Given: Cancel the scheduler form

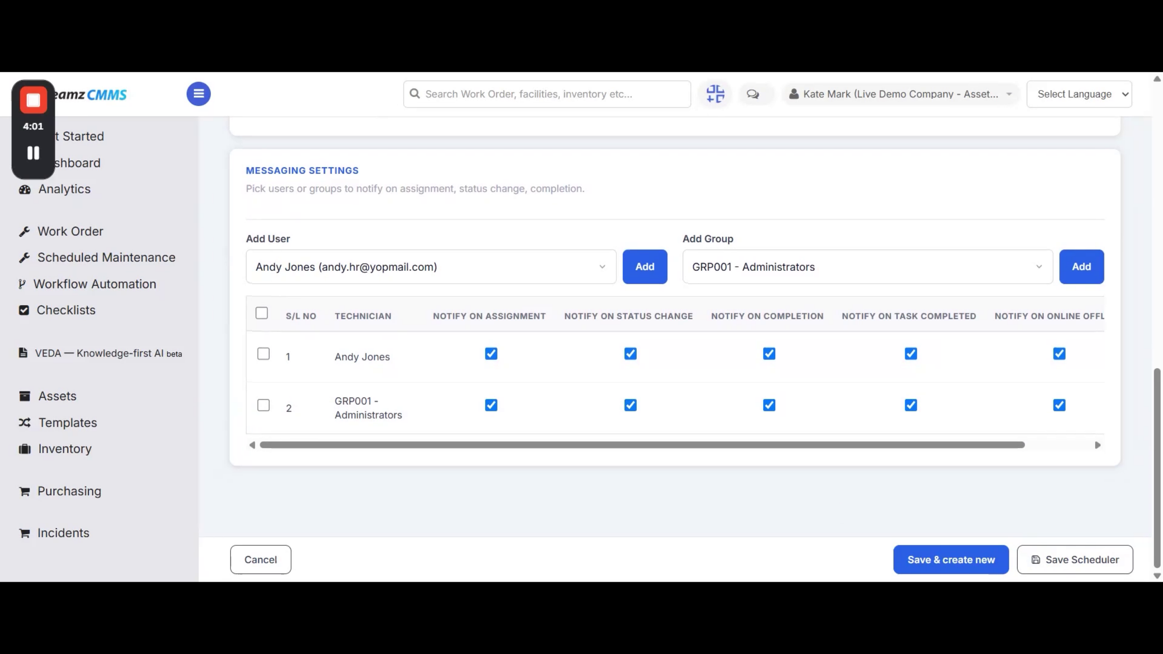Looking at the screenshot, I should [261, 560].
